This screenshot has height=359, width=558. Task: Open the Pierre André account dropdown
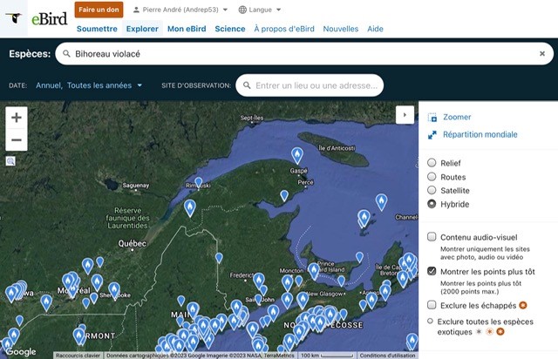click(180, 10)
